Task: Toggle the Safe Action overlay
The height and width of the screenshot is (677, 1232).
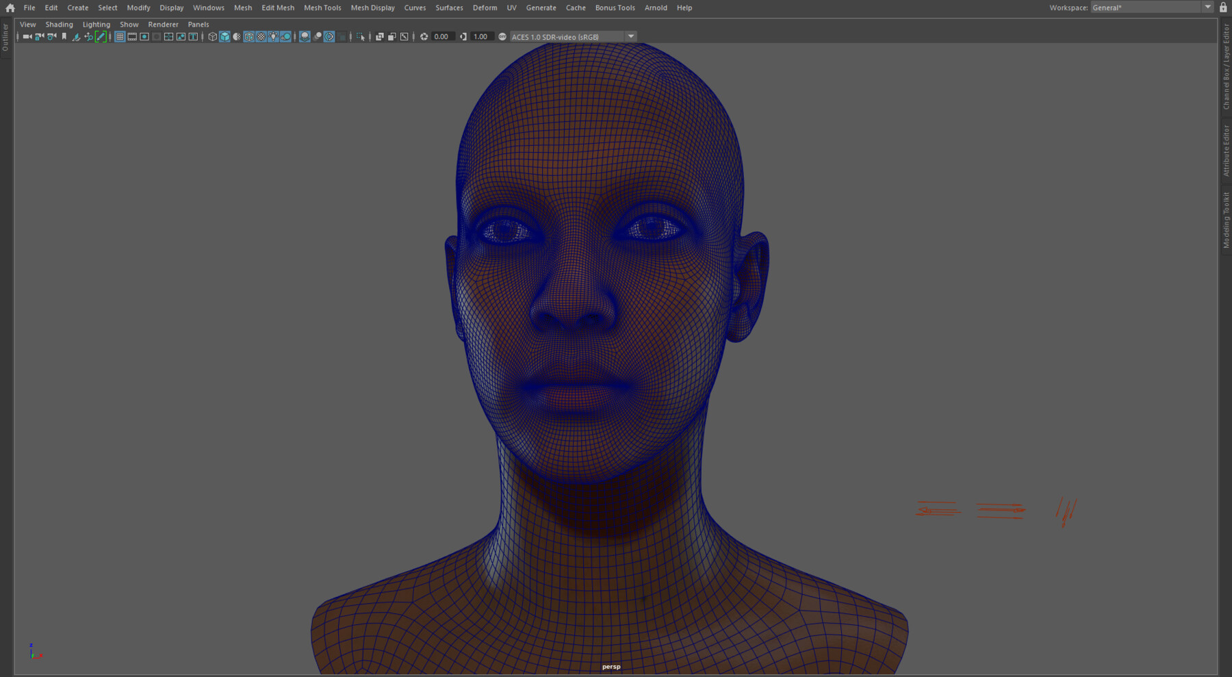Action: [181, 37]
